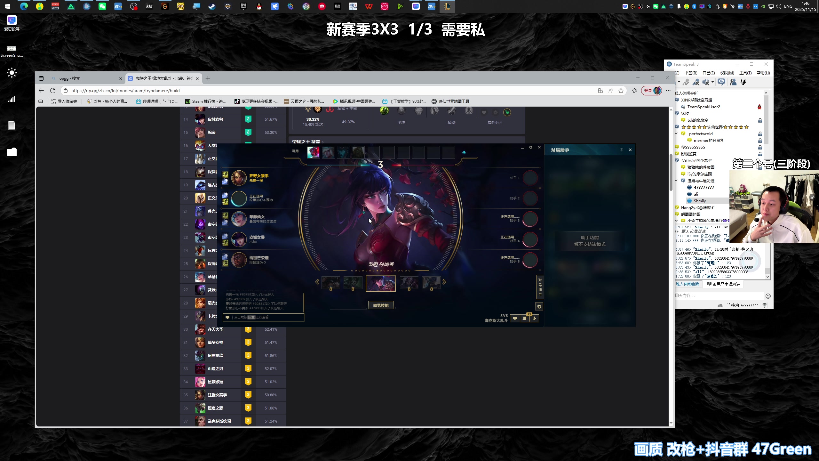Open the 工具(T) menu in TeamSpeak
Image resolution: width=819 pixels, height=461 pixels.
click(x=745, y=73)
